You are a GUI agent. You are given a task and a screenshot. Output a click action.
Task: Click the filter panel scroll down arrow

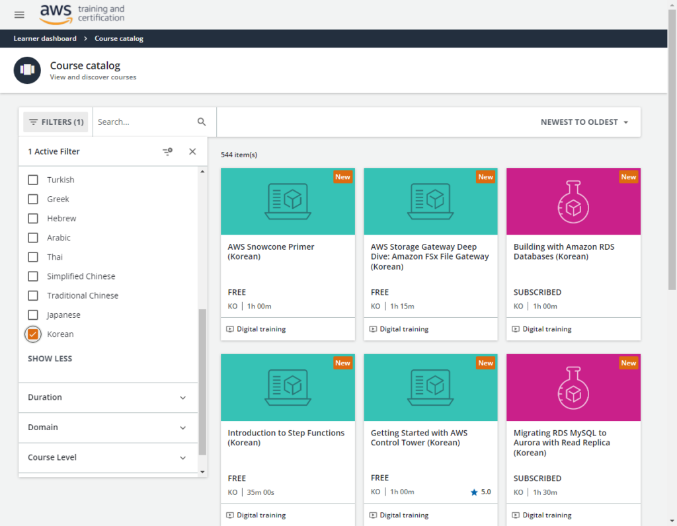point(202,472)
